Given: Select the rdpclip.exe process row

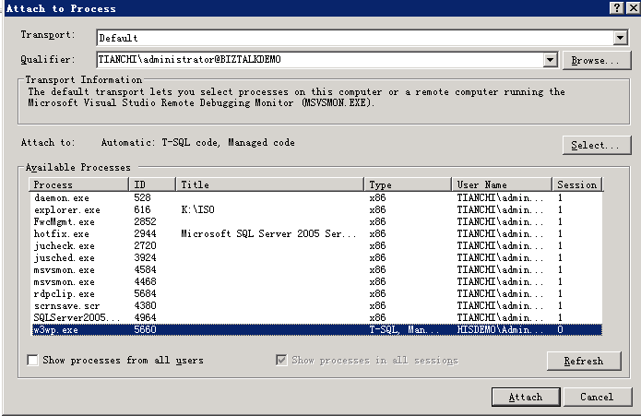Looking at the screenshot, I should point(317,294).
